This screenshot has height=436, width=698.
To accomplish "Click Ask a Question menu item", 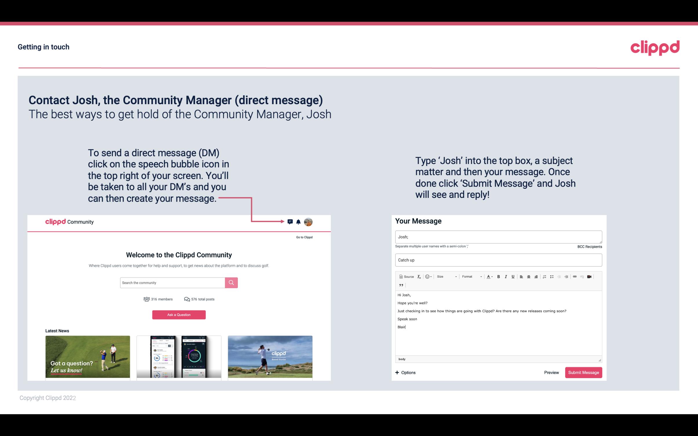I will coord(179,314).
